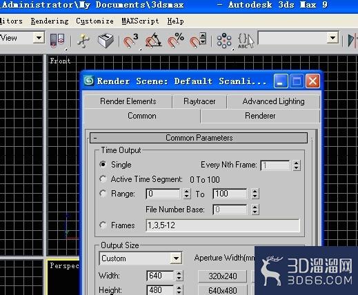Switch to the Raytracer tab
The width and height of the screenshot is (358, 295).
[199, 101]
